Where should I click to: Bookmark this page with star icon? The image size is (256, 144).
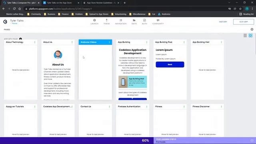coord(240,9)
